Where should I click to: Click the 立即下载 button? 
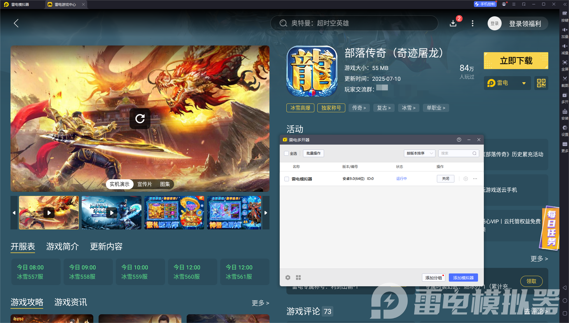point(516,61)
